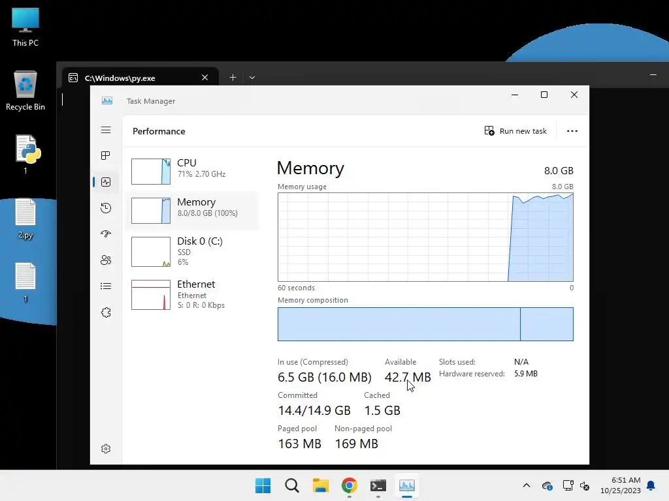
Task: Select CPU performance item
Action: click(x=193, y=171)
